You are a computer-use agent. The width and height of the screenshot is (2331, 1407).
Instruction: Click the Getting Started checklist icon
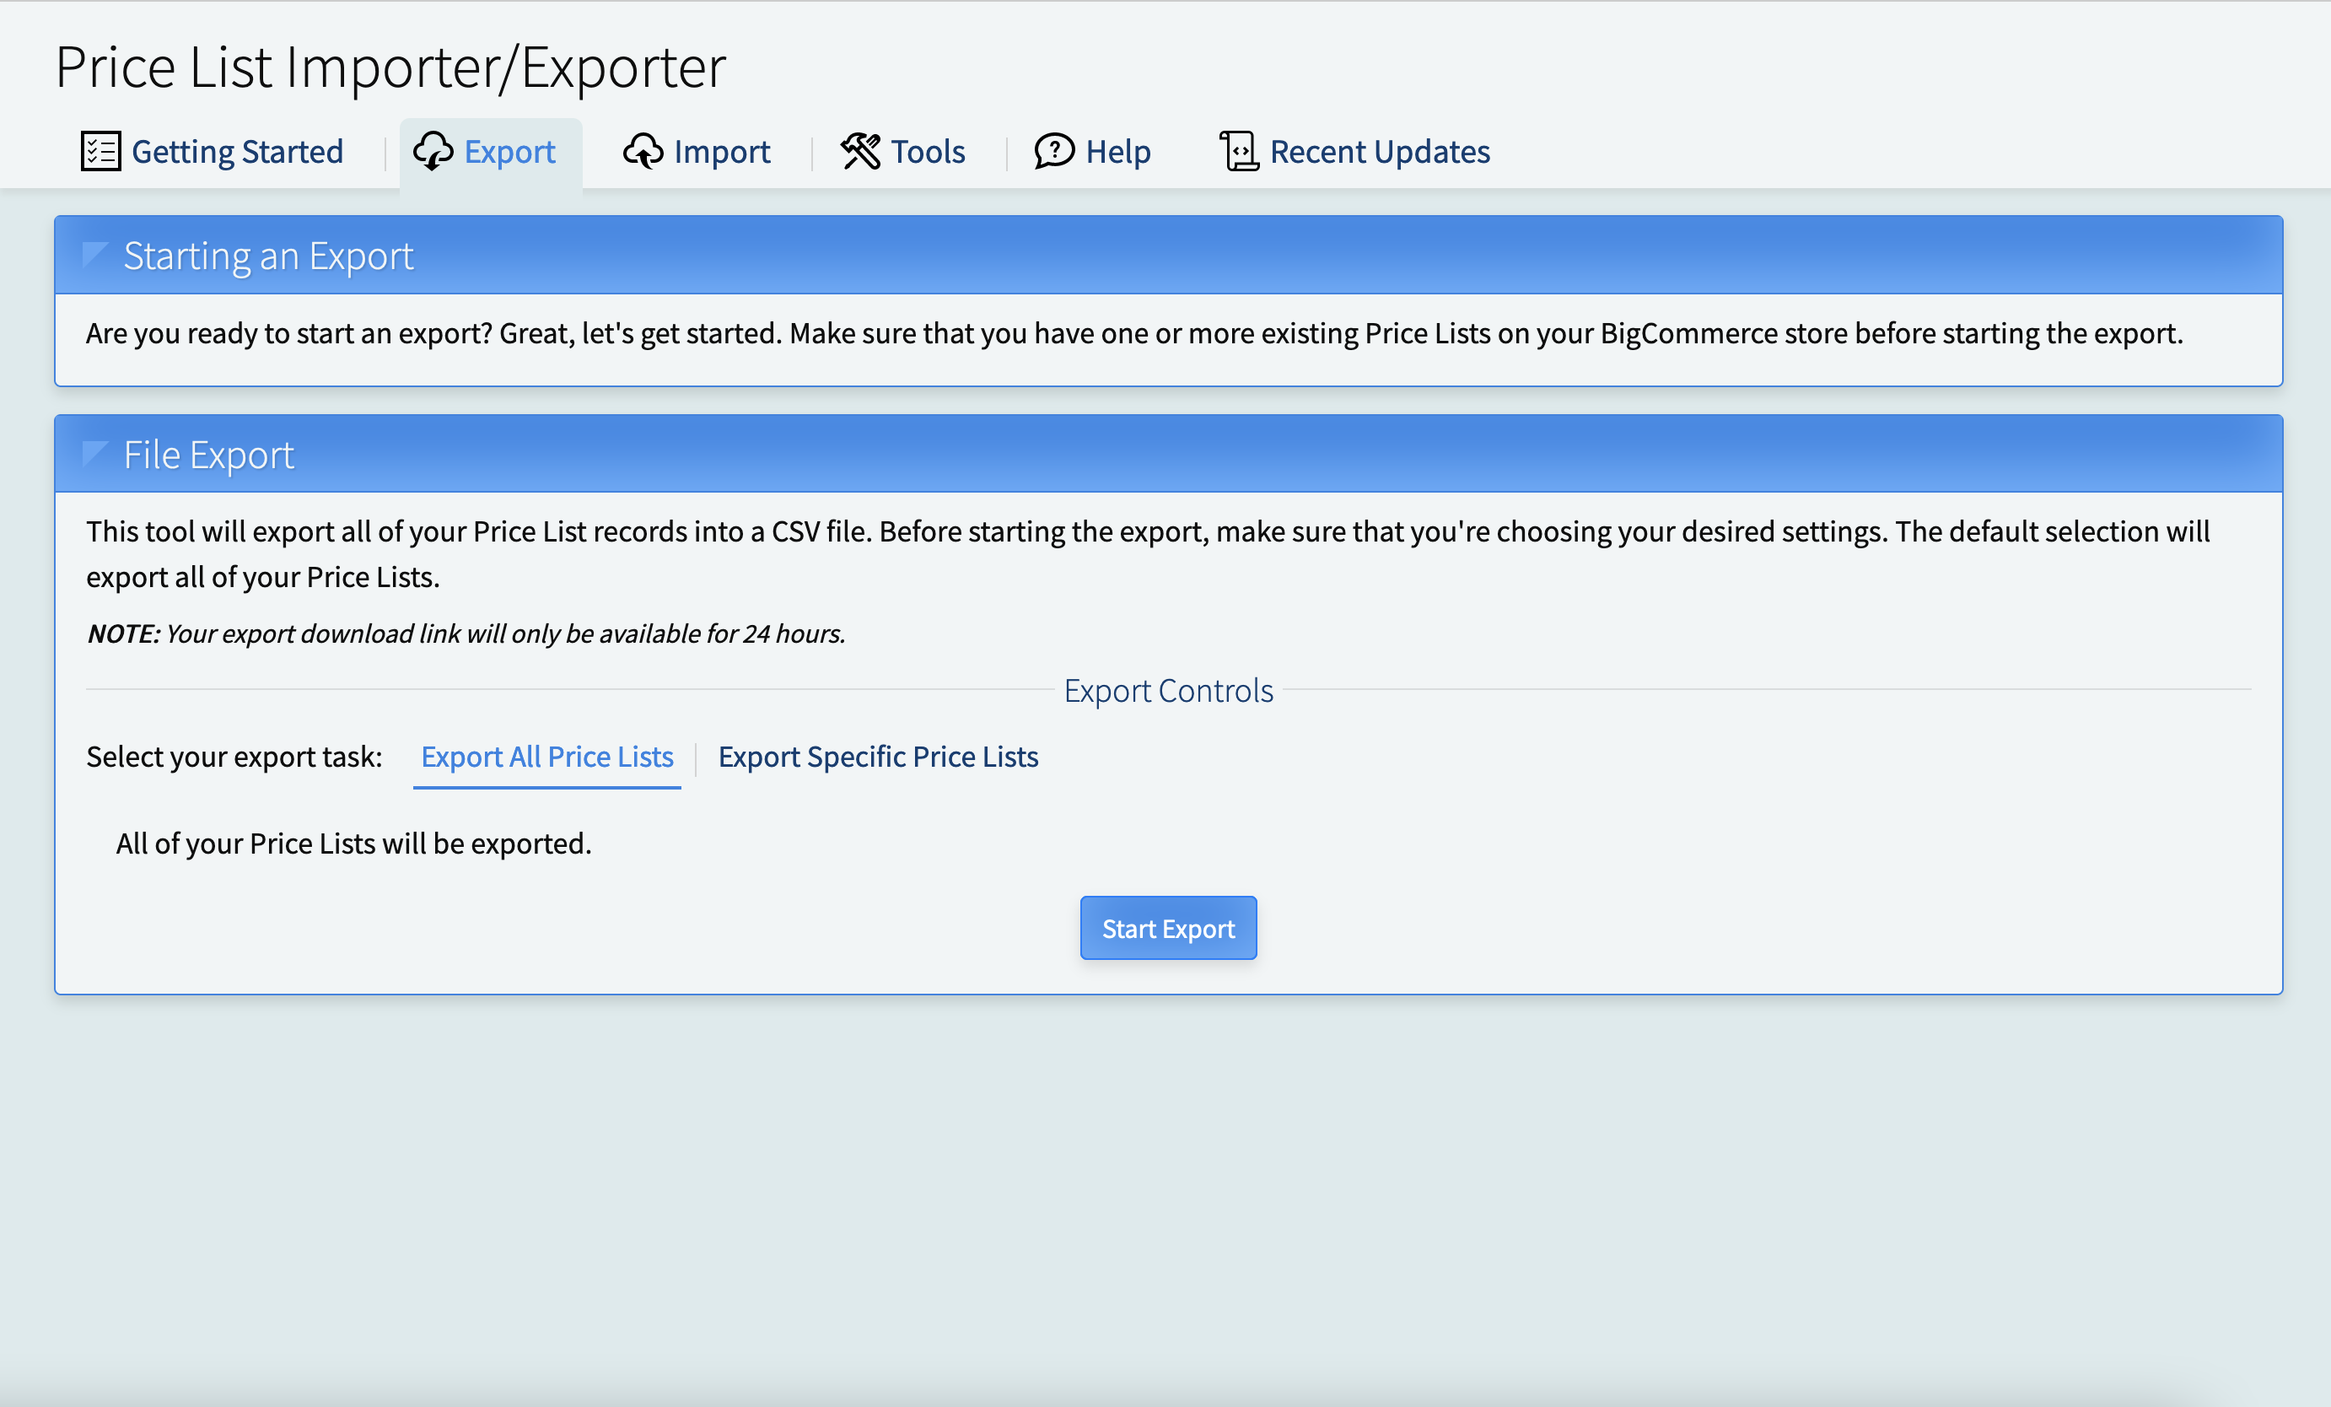pos(100,151)
